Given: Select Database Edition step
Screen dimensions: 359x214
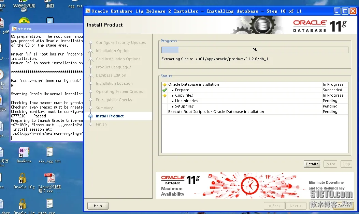Looking at the screenshot, I should (111, 75).
